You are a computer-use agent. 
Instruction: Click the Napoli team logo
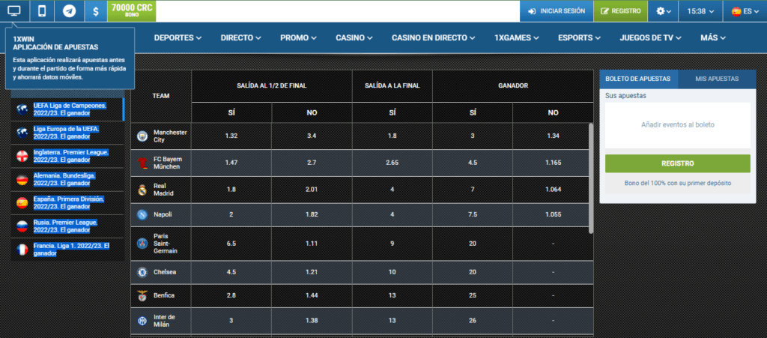pos(142,214)
